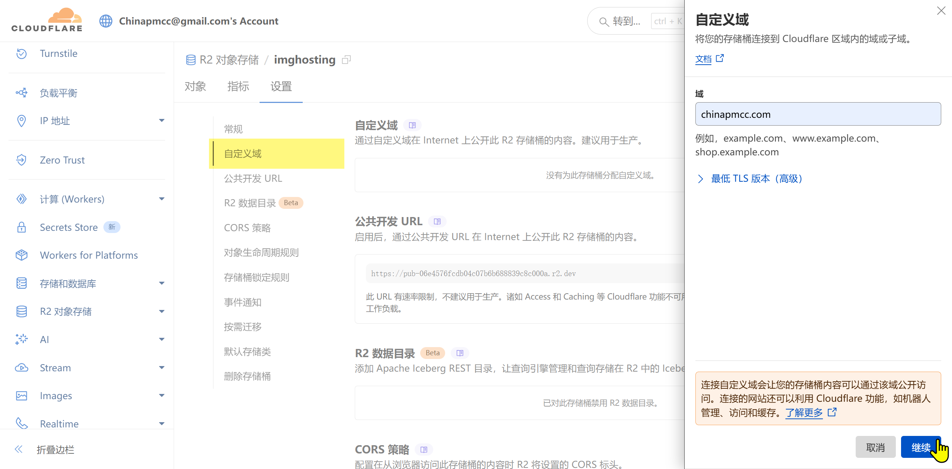952x469 pixels.
Task: Expand the Stream sidebar dropdown arrow
Action: [x=162, y=368]
